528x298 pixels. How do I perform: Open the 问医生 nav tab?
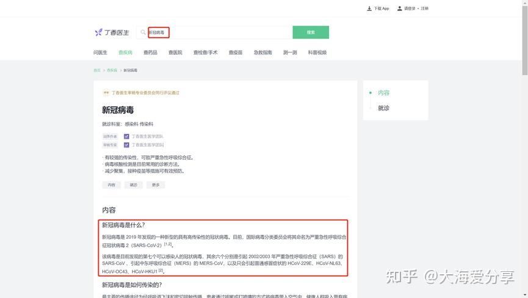click(100, 52)
